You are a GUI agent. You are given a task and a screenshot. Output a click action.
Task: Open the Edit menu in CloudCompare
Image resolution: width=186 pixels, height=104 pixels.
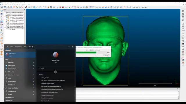6,5
